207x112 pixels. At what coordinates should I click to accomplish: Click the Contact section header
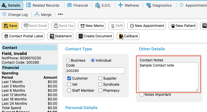pyautogui.click(x=29, y=47)
